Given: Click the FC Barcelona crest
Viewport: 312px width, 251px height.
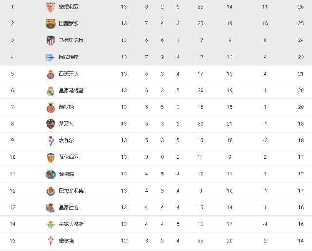Looking at the screenshot, I should pyautogui.click(x=51, y=24).
